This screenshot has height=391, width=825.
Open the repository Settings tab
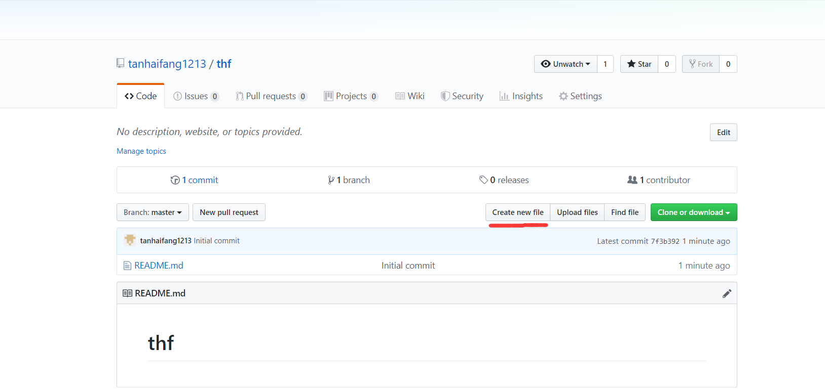pos(580,96)
